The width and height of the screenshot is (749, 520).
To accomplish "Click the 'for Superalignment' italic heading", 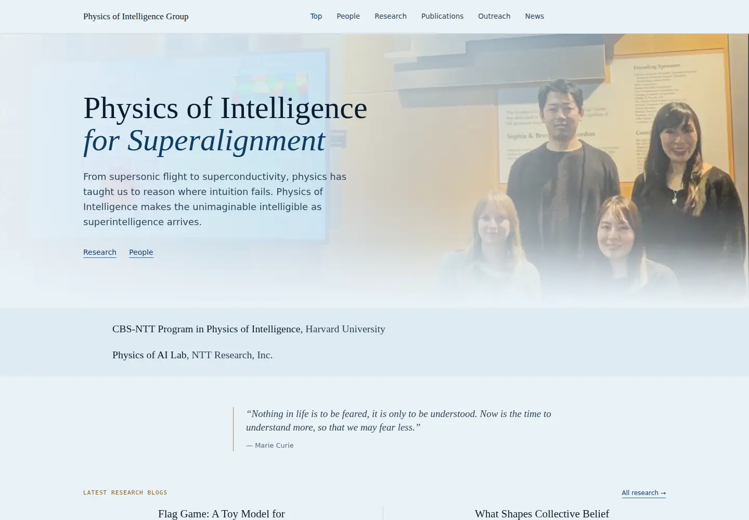I will [204, 140].
